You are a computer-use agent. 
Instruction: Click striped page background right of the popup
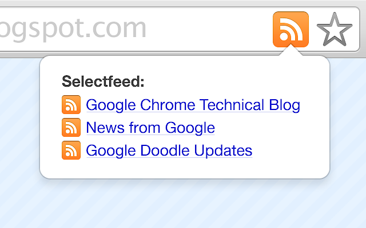tap(348, 125)
